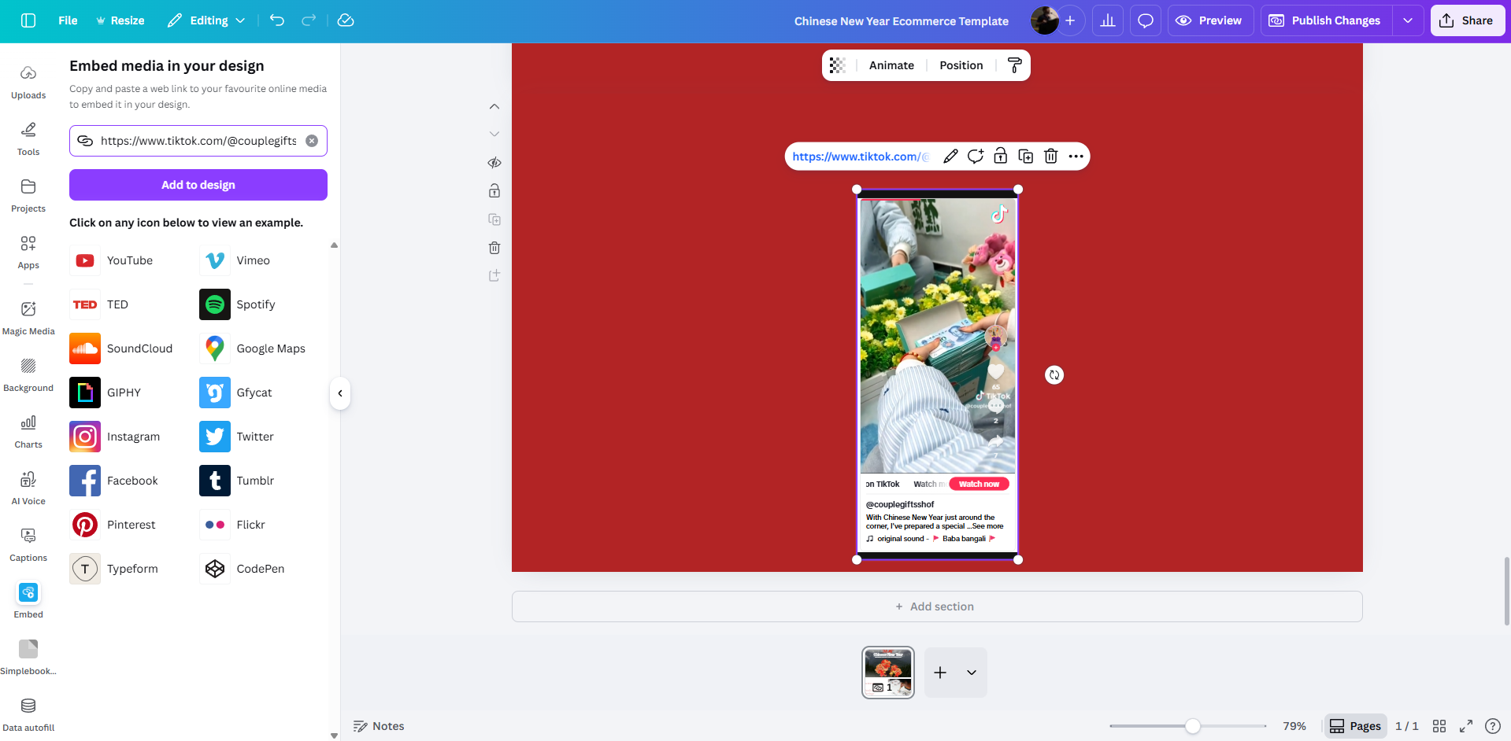The height and width of the screenshot is (741, 1511).
Task: Open the Publish Changes dropdown arrow
Action: click(x=1409, y=20)
